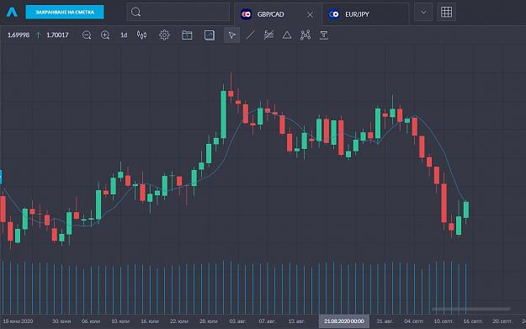Screen dimensions: 526x329
Task: Open chart settings gear icon
Action: click(164, 34)
